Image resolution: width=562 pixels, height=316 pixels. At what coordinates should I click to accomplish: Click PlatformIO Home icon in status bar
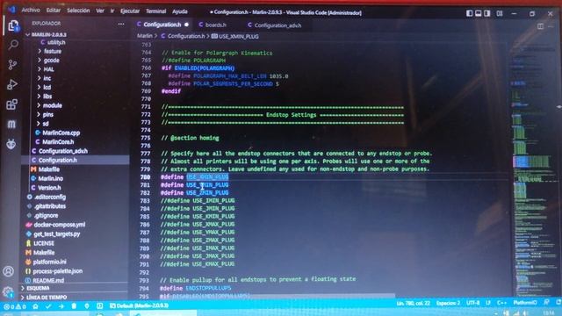pyautogui.click(x=35, y=306)
